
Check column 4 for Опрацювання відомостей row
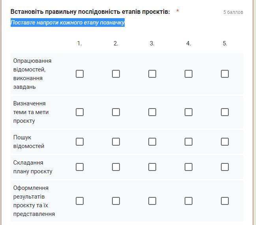[189, 74]
